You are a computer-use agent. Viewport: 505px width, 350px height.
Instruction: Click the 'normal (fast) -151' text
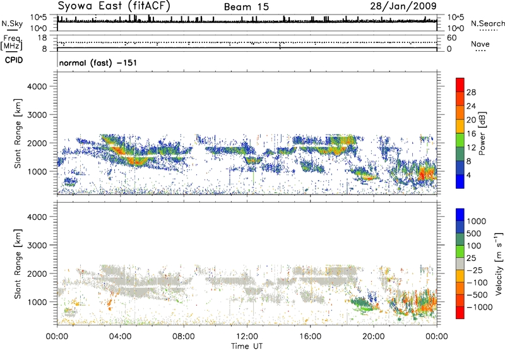click(98, 63)
